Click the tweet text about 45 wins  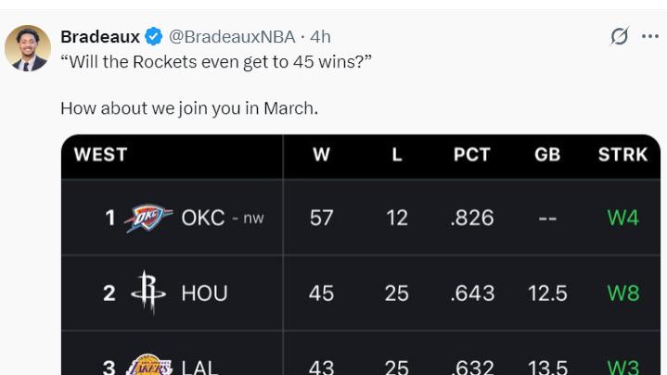(216, 62)
